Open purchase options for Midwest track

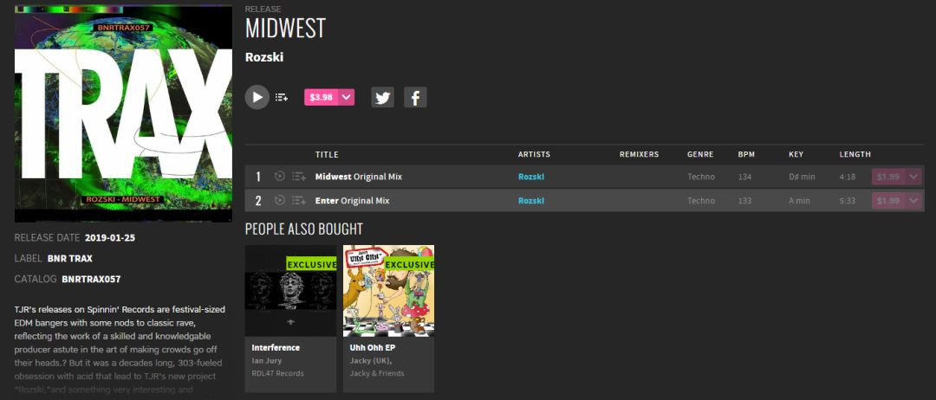914,177
